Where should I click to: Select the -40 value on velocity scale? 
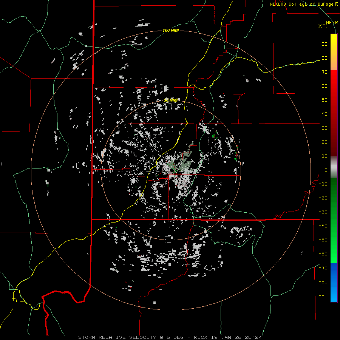323,226
